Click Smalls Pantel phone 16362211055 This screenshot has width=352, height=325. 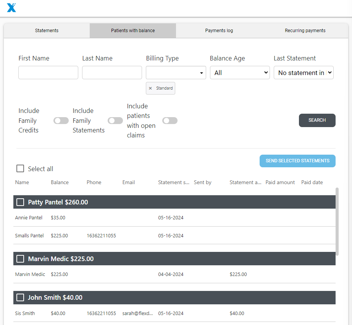point(101,236)
